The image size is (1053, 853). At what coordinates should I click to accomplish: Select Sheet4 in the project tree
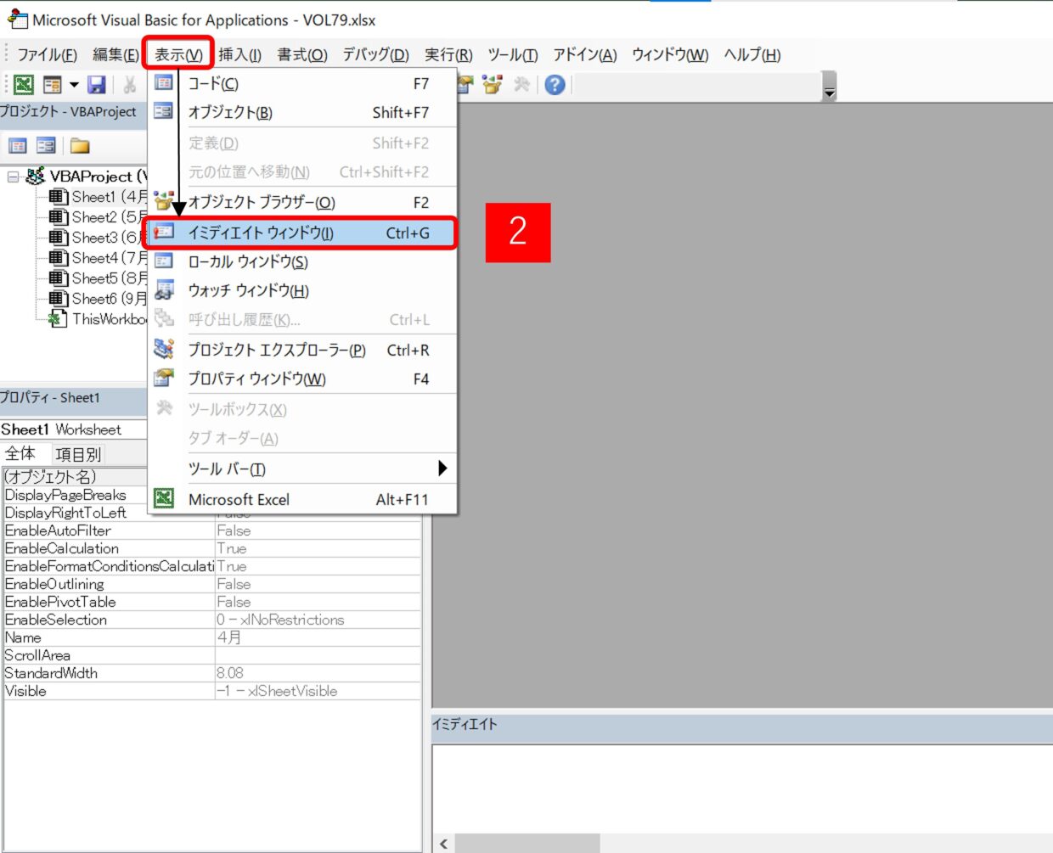pos(99,258)
